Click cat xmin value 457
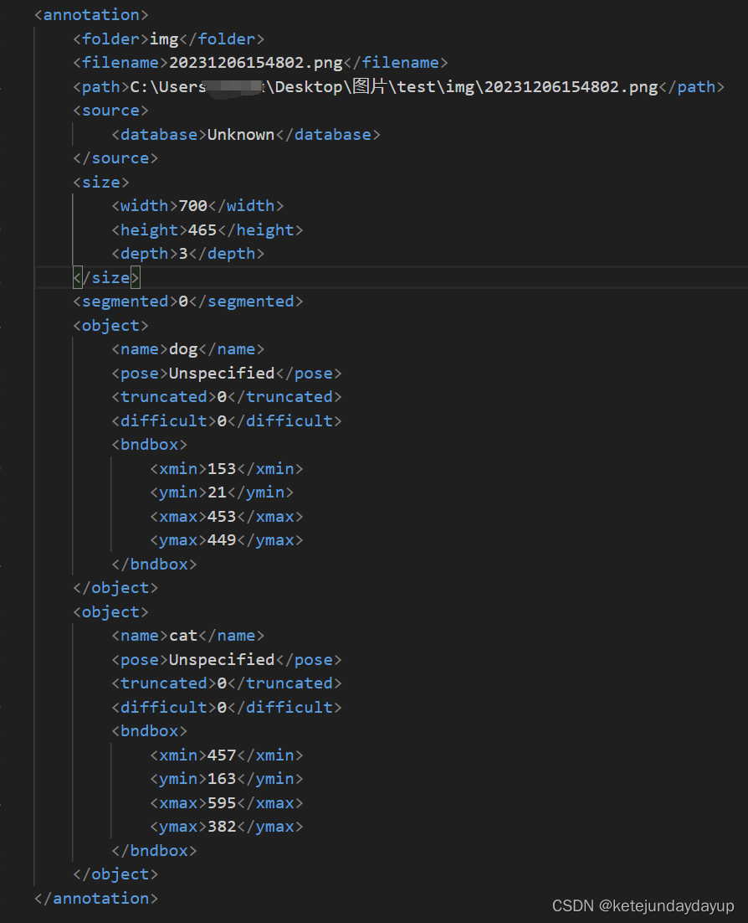 [x=222, y=755]
